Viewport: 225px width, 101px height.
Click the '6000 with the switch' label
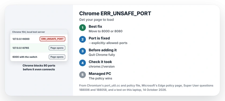(x=25, y=57)
